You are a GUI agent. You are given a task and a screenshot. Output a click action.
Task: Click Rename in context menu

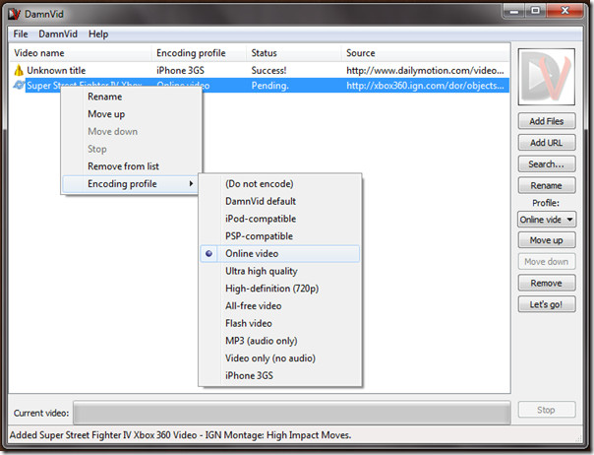[x=131, y=97]
